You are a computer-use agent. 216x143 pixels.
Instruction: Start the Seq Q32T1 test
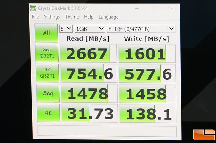point(47,53)
